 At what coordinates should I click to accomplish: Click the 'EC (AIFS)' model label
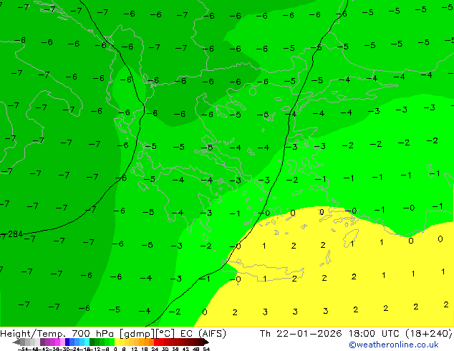pos(203,333)
